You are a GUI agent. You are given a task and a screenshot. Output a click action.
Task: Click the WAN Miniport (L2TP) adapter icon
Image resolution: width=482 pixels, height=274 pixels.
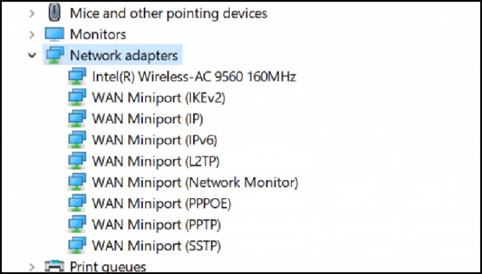tap(77, 161)
